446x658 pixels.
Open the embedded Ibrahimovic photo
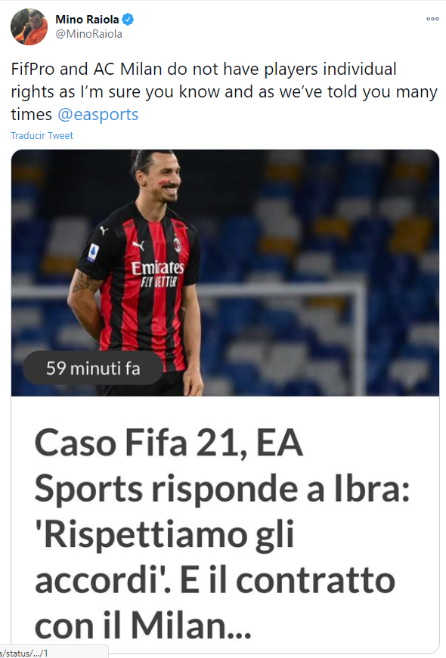225,273
